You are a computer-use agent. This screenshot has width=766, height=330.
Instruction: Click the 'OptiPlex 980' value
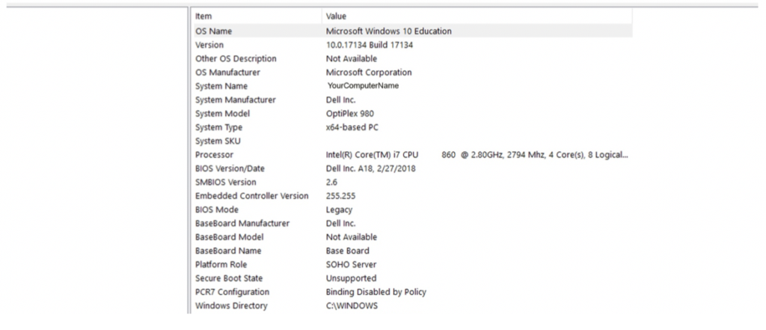350,114
